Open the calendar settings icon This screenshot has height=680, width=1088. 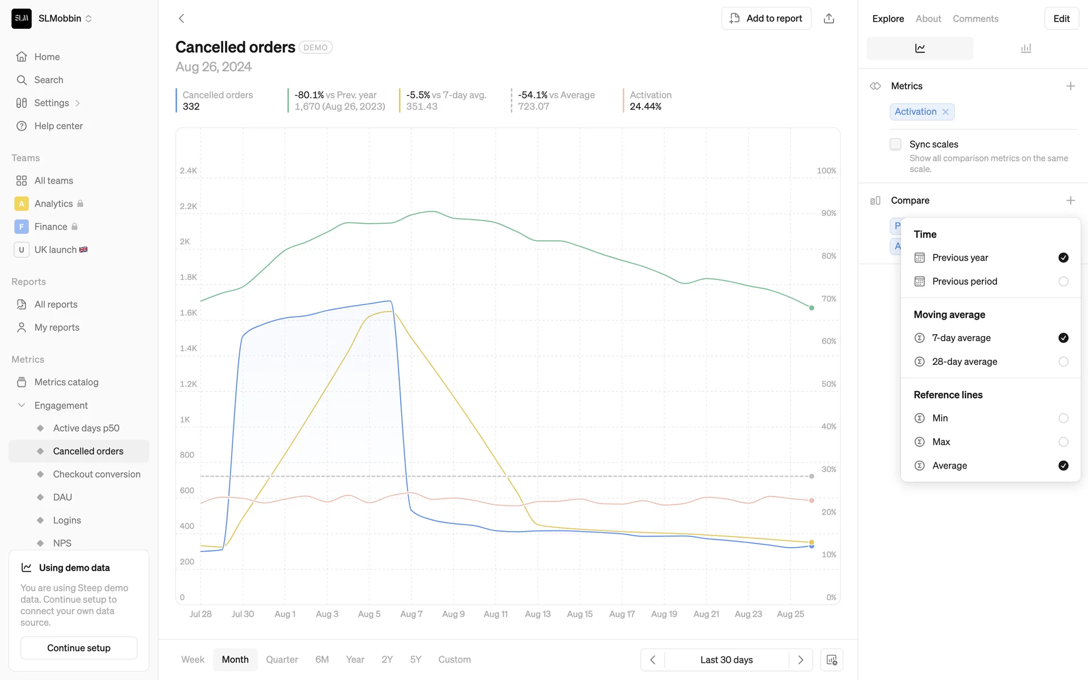tap(831, 660)
